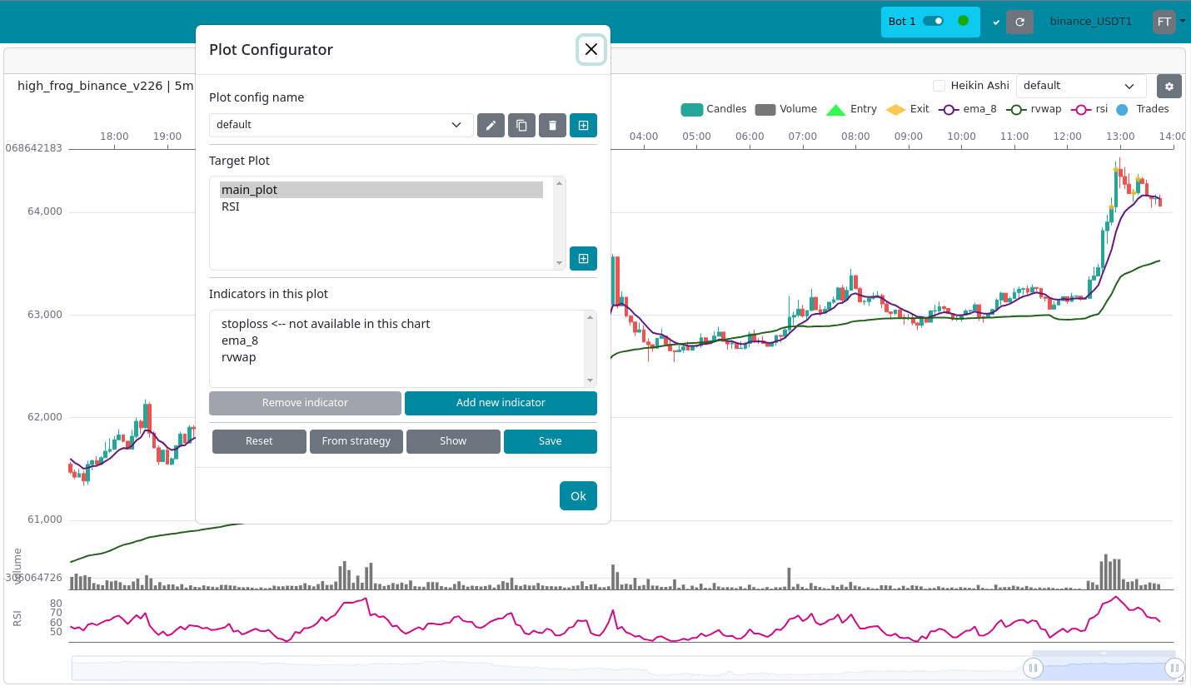
Task: Select ema_8 in the indicators list
Action: coord(240,340)
